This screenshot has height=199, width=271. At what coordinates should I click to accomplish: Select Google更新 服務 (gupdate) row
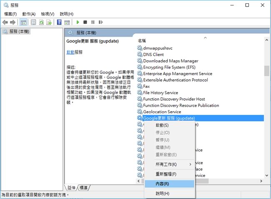(201, 118)
